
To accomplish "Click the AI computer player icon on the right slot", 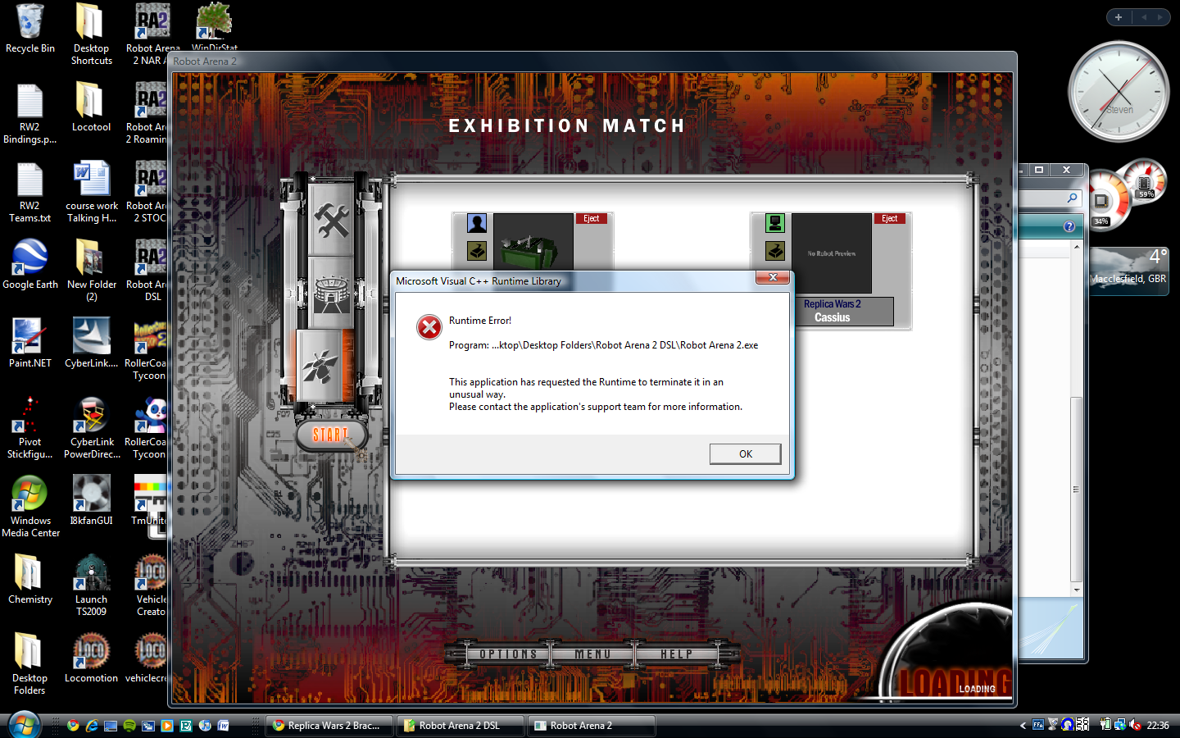I will tap(775, 223).
